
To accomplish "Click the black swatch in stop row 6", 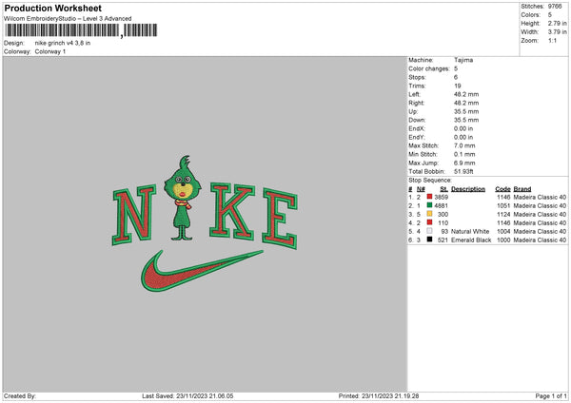I will pyautogui.click(x=430, y=240).
